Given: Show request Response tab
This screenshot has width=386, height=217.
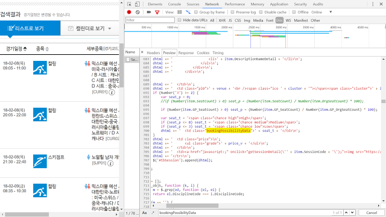Looking at the screenshot, I should point(186,52).
